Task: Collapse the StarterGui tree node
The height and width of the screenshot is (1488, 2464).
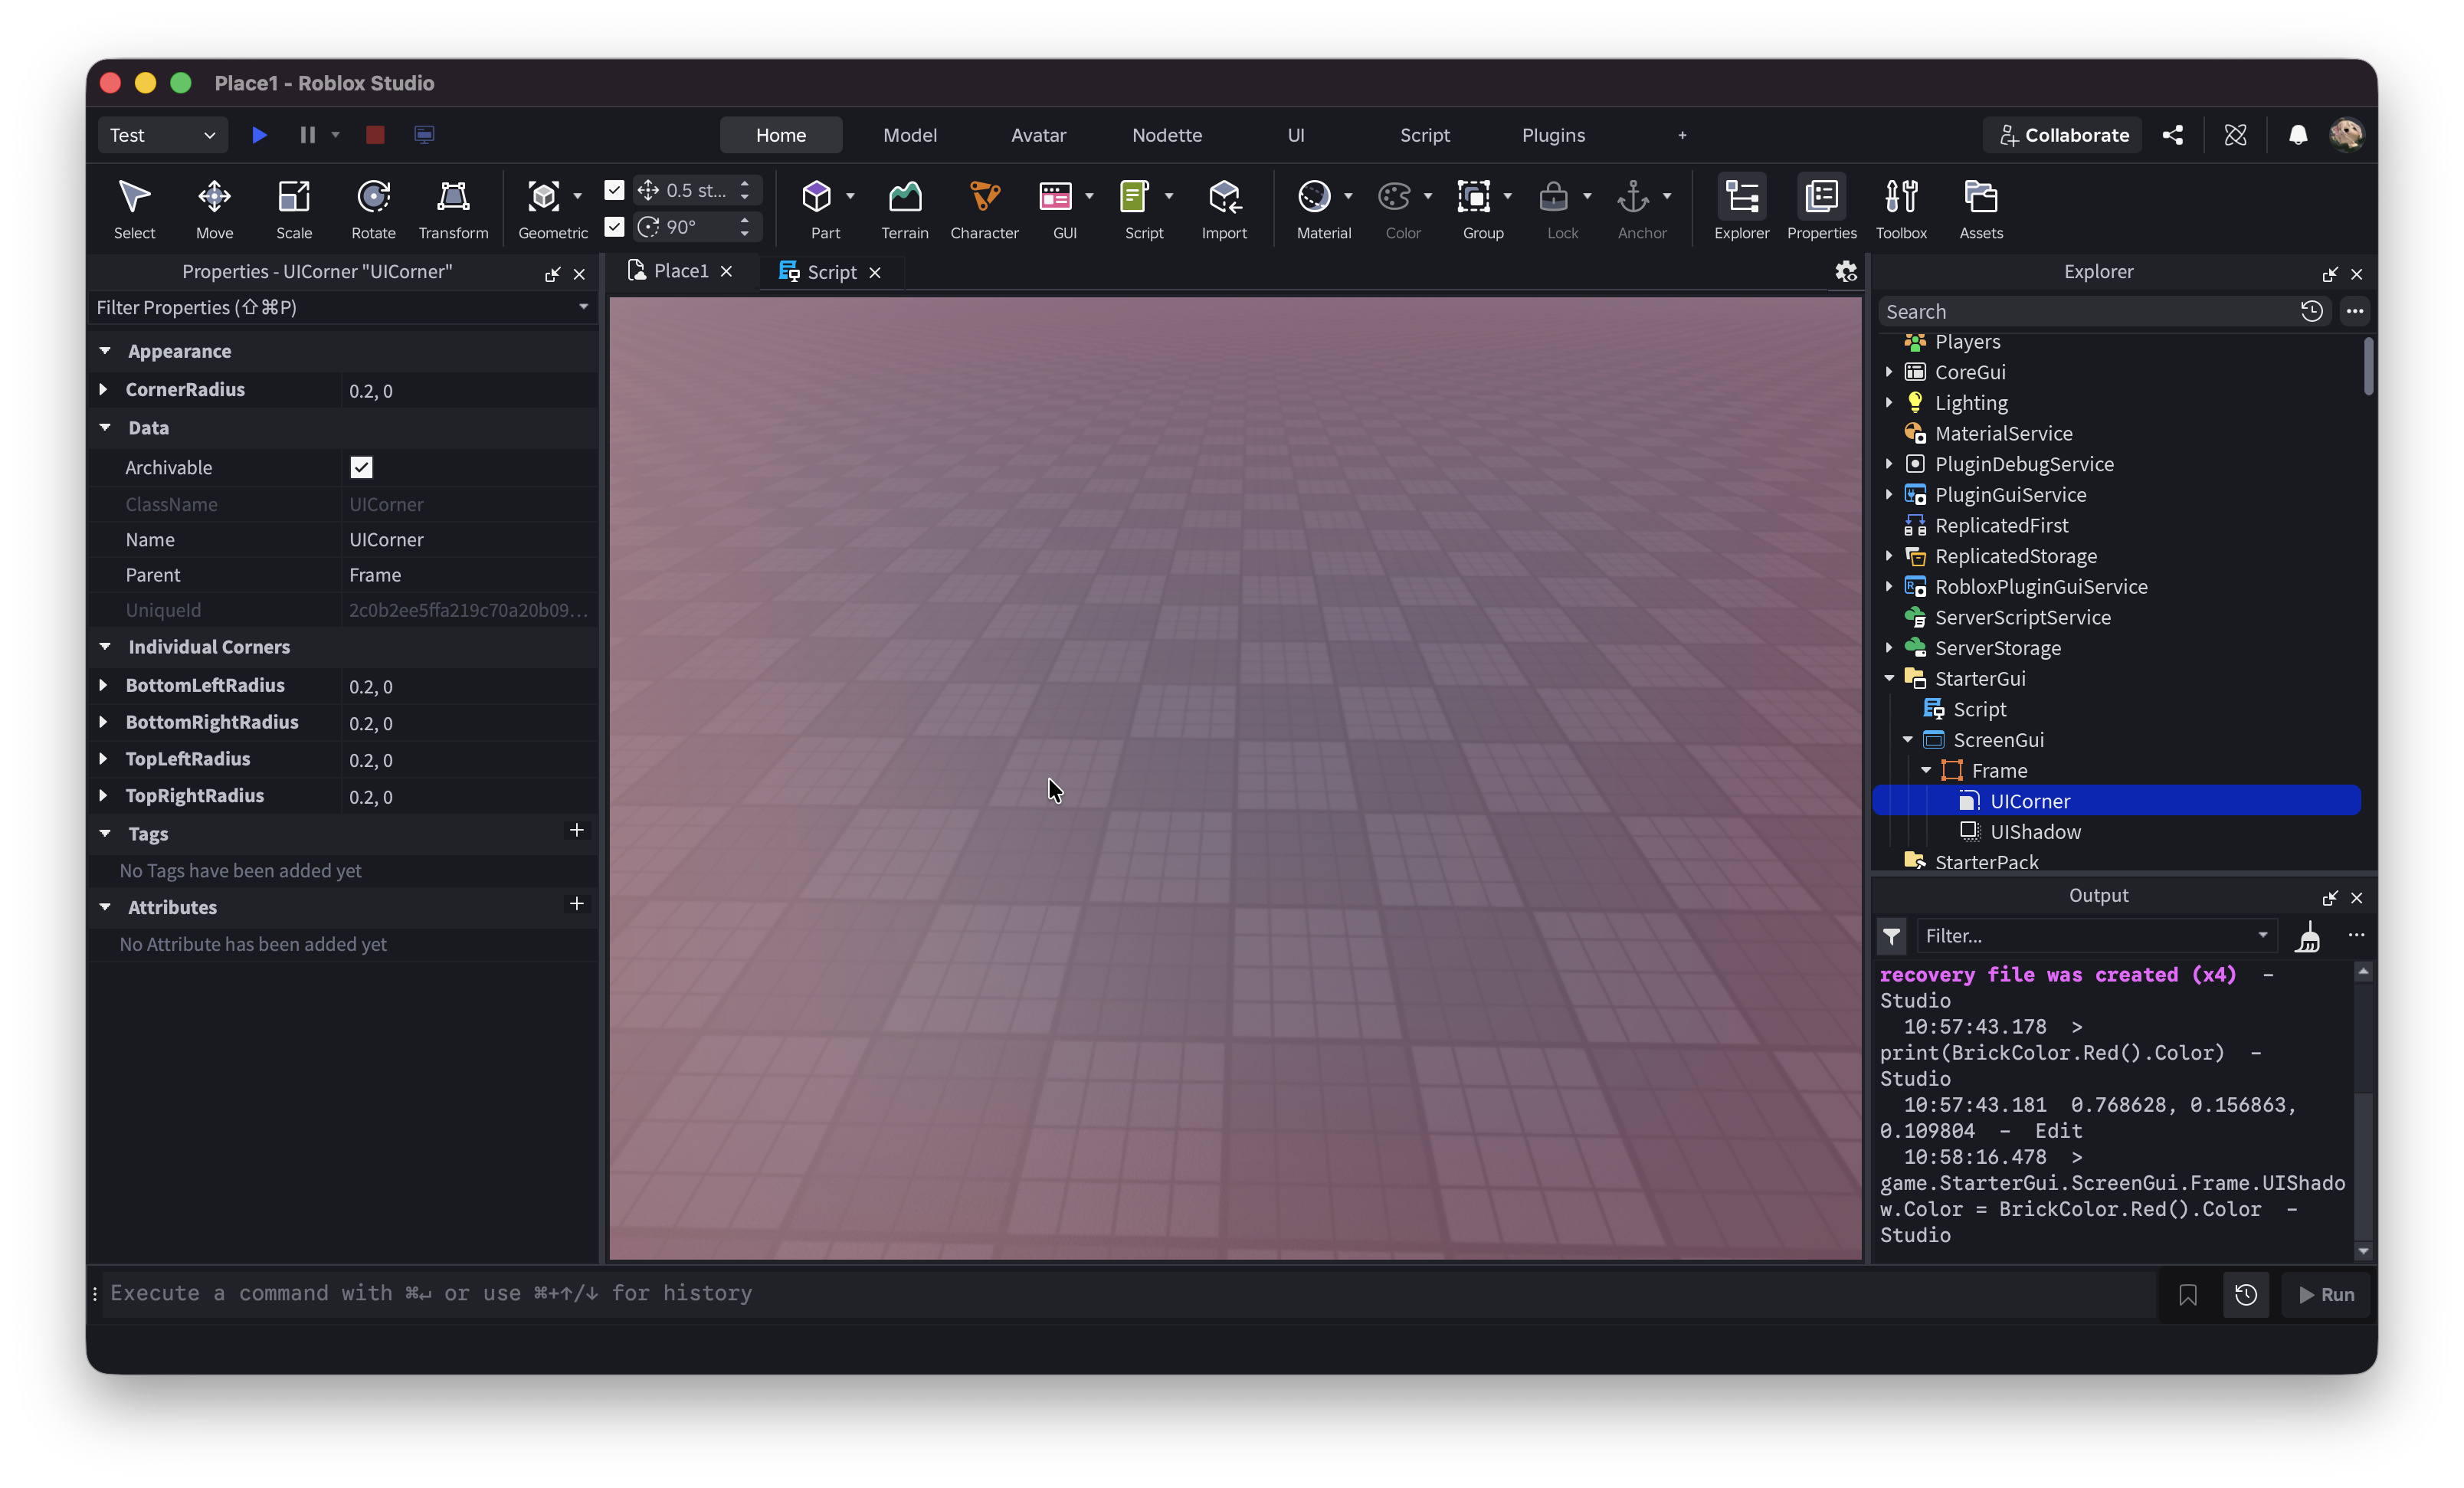Action: (1889, 679)
